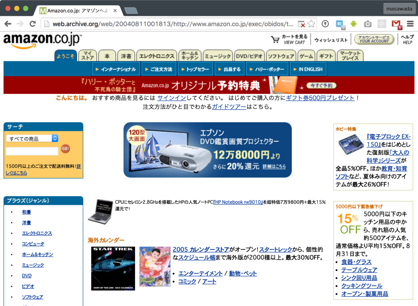Open the ご注文方法 subnav item
The width and height of the screenshot is (418, 306).
pyautogui.click(x=159, y=69)
